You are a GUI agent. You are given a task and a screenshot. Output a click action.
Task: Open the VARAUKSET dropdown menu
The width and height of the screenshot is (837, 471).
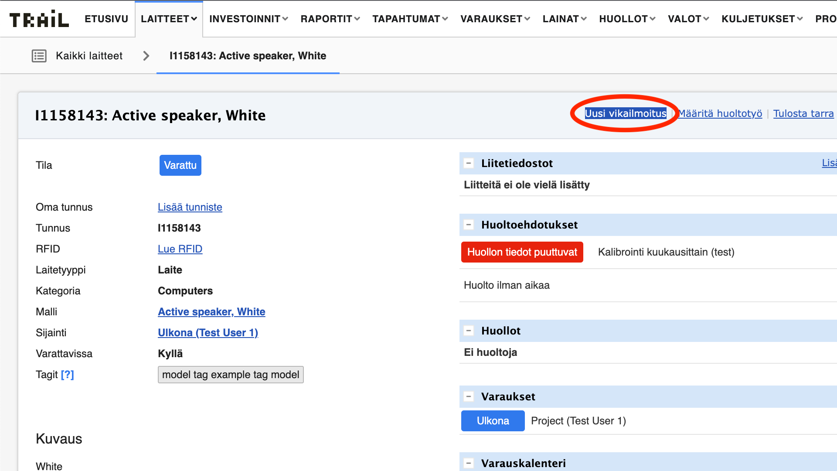tap(495, 19)
